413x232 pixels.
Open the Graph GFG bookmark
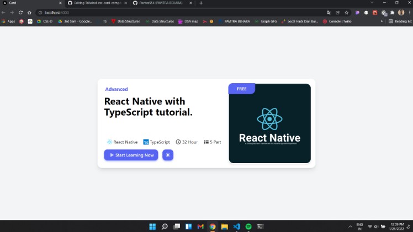266,21
